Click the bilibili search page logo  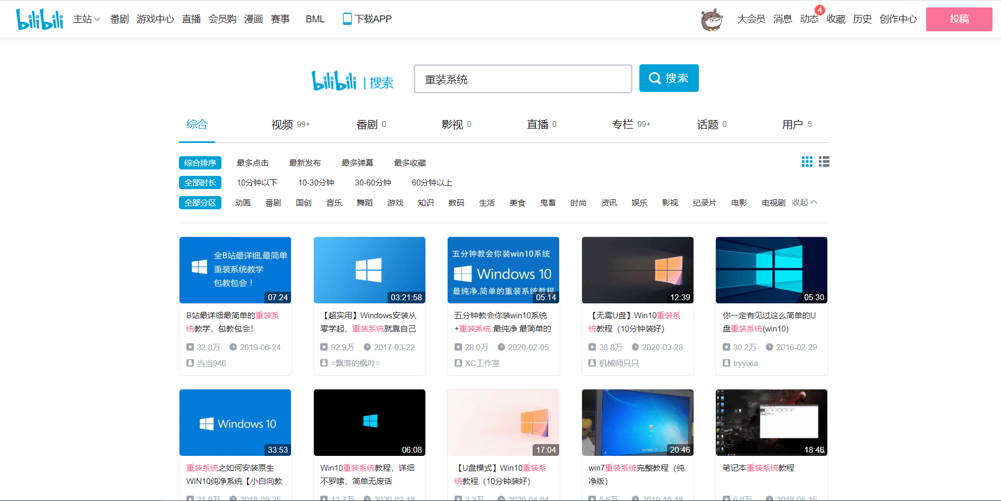352,81
